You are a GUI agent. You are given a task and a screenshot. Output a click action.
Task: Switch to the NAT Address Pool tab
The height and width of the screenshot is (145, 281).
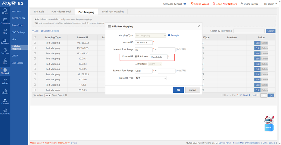61,12
